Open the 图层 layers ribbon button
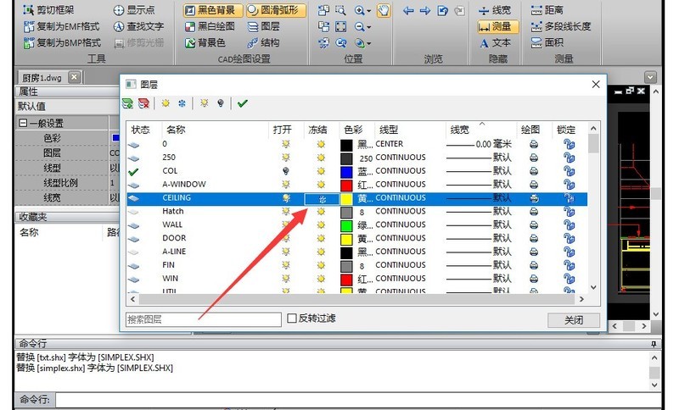This screenshot has width=679, height=410. click(x=264, y=26)
